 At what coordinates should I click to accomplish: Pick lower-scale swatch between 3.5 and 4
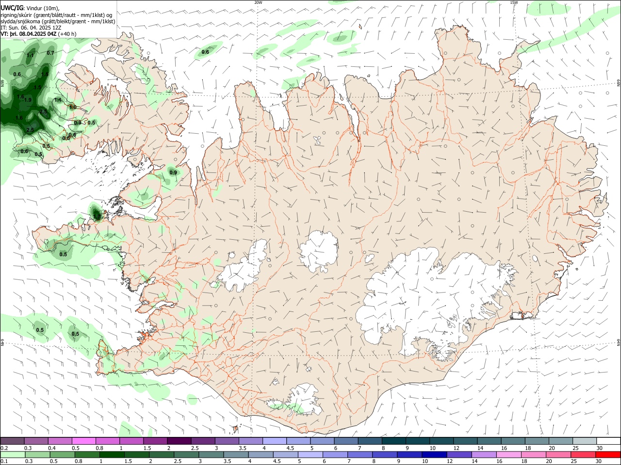(236, 455)
